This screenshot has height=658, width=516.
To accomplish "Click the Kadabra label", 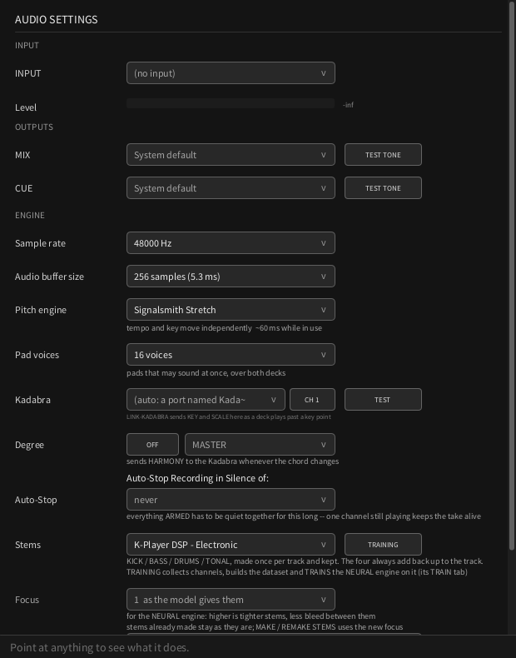I will 32,400.
